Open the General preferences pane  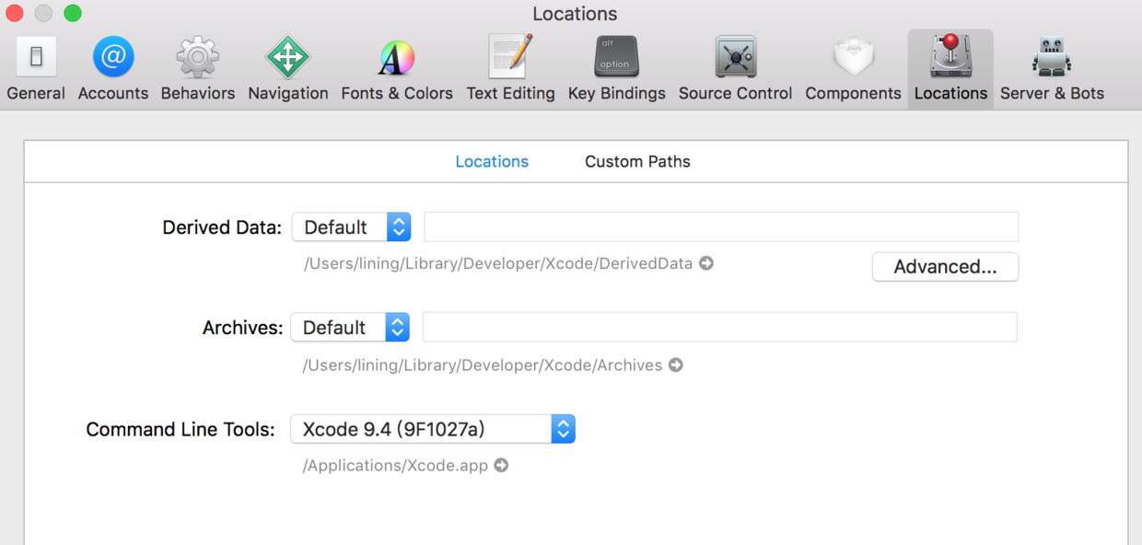(x=36, y=69)
